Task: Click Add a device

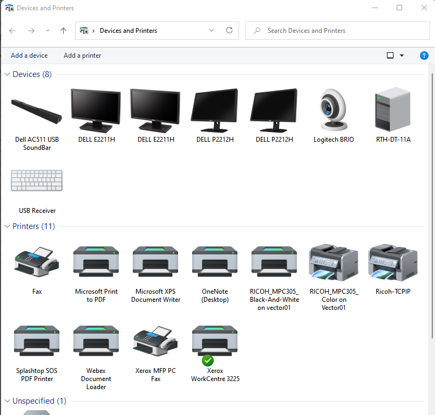Action: [x=29, y=56]
